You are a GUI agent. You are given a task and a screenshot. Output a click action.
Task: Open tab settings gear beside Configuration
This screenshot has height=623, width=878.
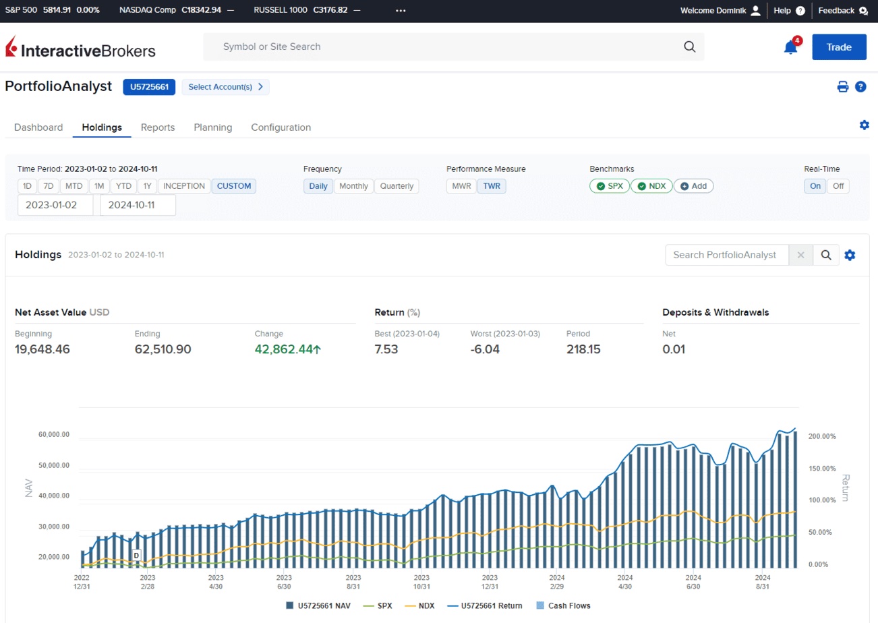865,125
